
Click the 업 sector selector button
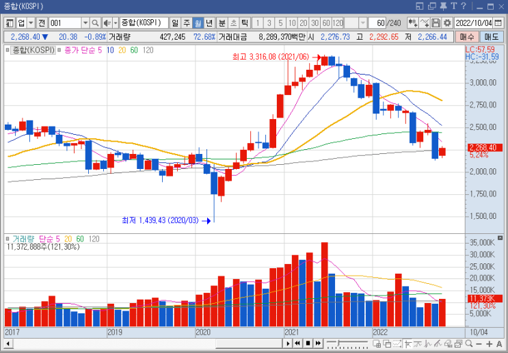(x=21, y=23)
